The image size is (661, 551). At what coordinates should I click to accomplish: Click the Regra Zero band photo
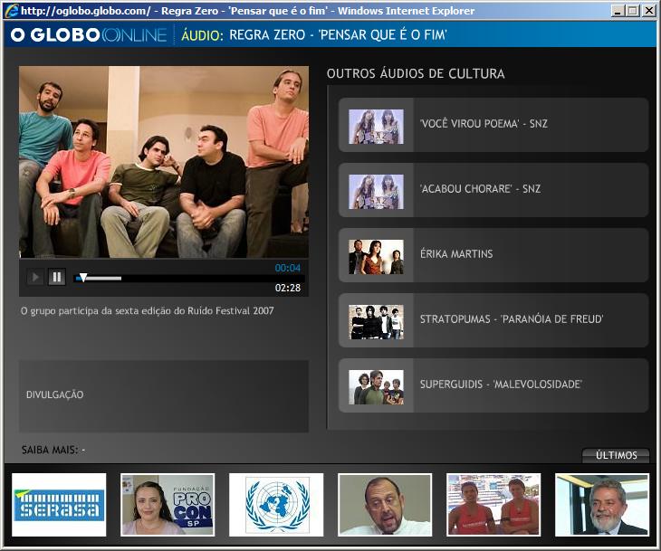(164, 162)
